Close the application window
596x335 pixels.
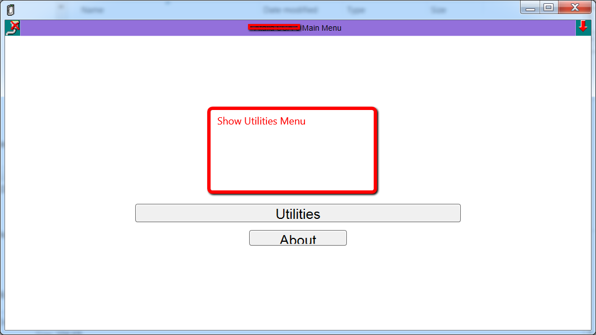(x=575, y=8)
